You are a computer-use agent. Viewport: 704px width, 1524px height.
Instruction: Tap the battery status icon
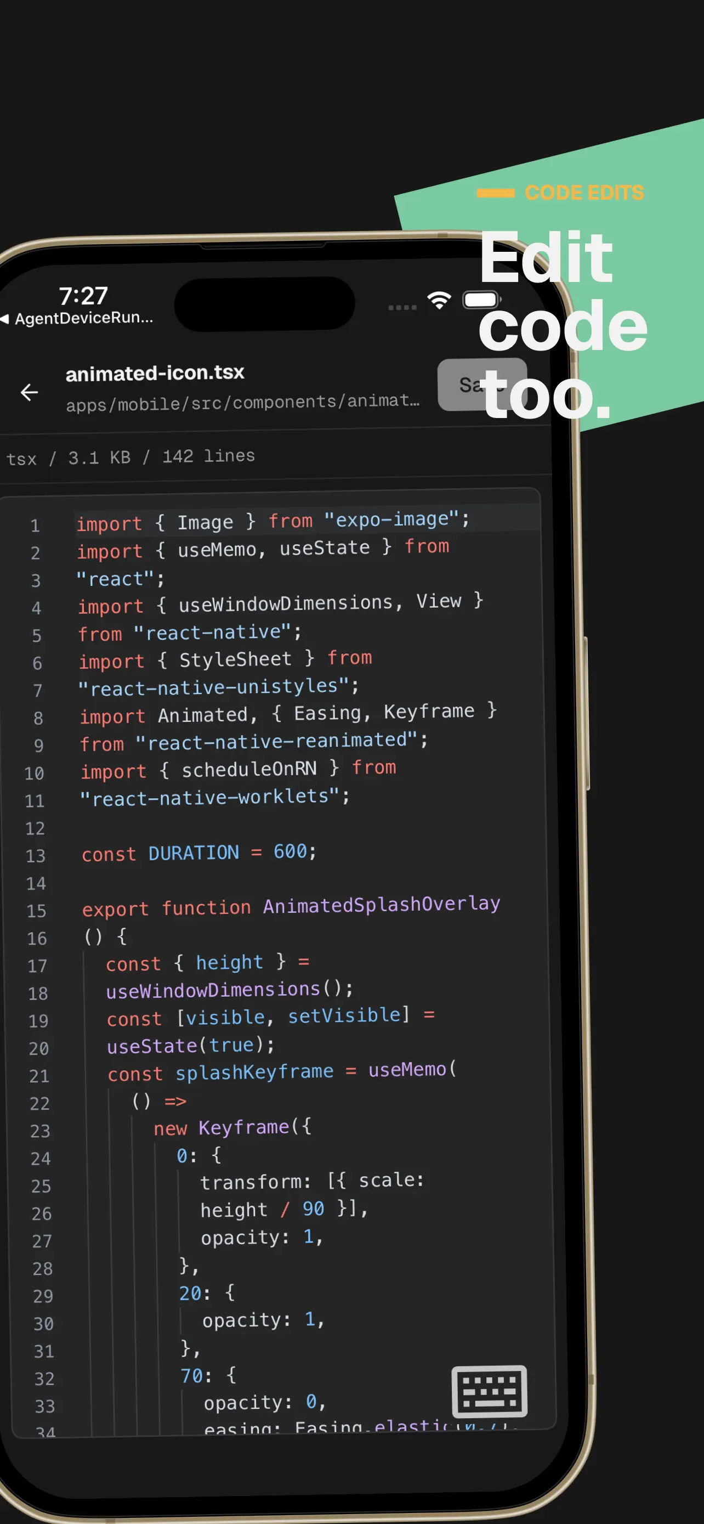(x=481, y=300)
